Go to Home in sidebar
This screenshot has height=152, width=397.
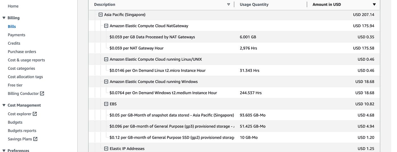point(13,6)
